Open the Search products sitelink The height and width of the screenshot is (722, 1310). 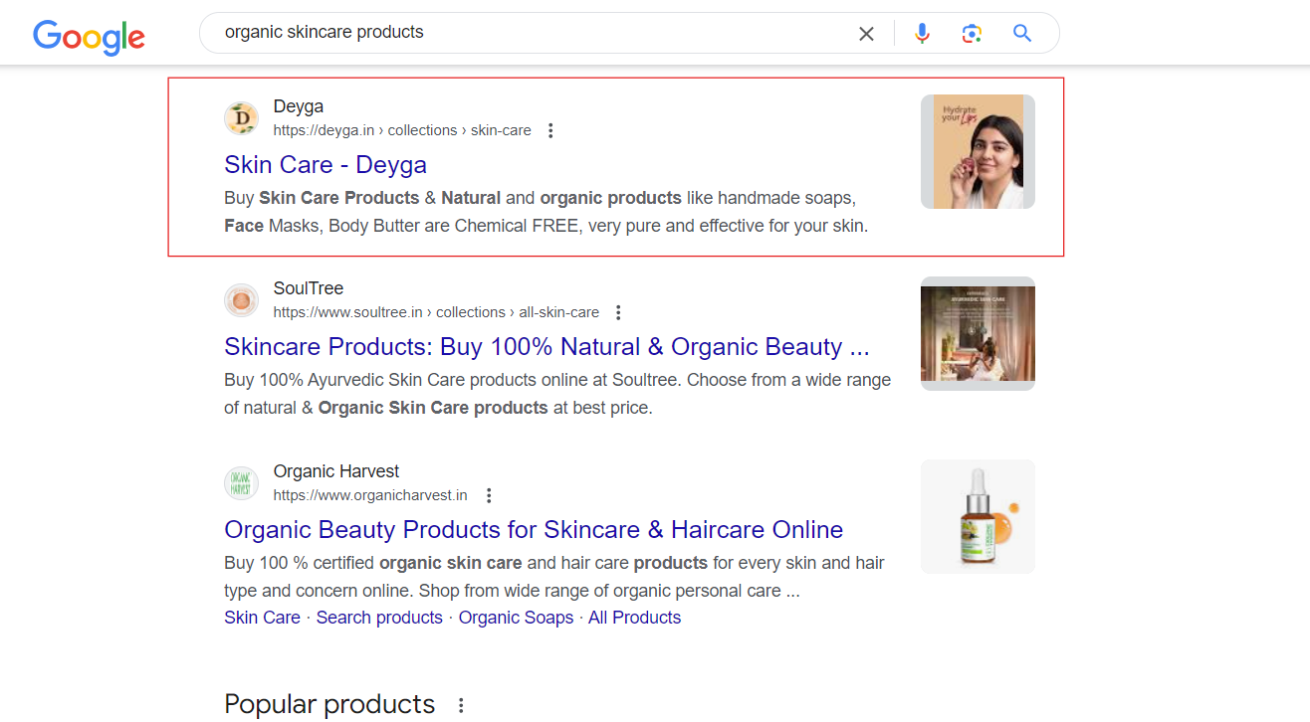pyautogui.click(x=379, y=617)
